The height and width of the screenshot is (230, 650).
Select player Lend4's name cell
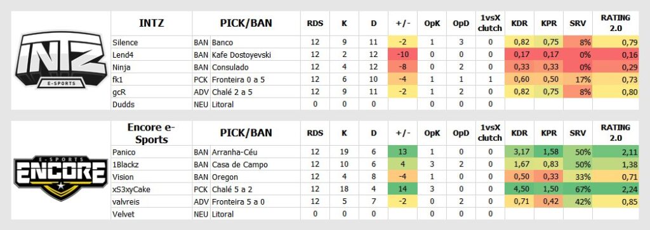click(x=151, y=54)
